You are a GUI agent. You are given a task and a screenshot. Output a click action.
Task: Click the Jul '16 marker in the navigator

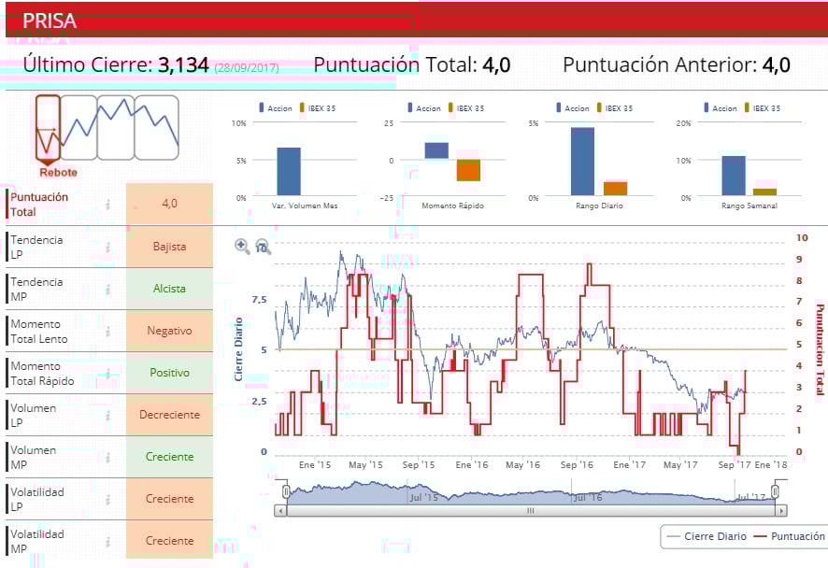588,497
